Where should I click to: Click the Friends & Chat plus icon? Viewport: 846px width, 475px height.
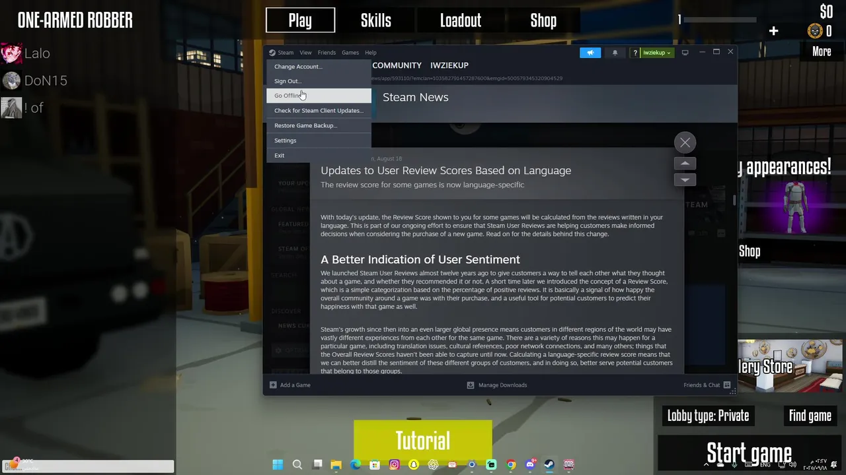(x=727, y=385)
